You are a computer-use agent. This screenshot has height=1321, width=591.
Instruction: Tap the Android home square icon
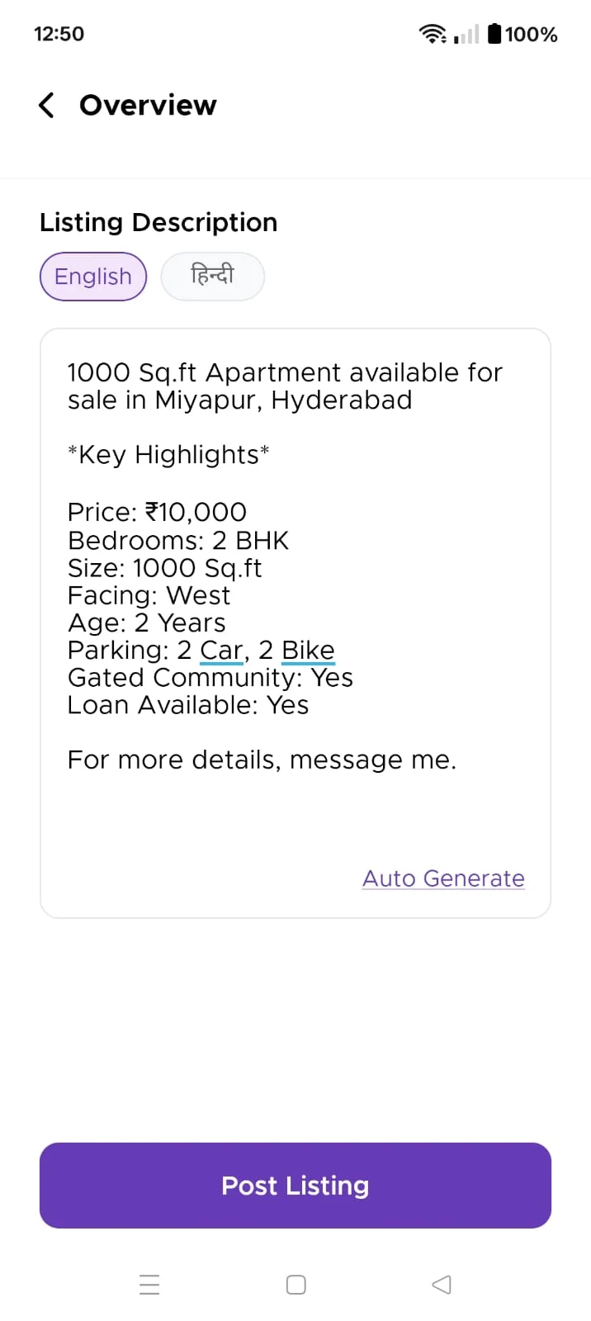coord(295,1285)
